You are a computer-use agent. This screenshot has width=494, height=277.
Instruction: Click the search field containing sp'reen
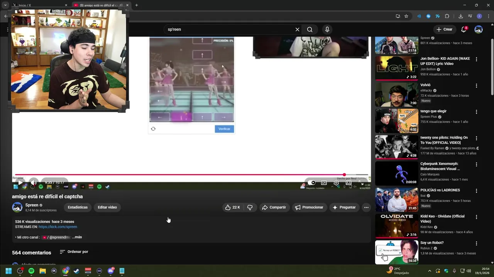coord(229,30)
